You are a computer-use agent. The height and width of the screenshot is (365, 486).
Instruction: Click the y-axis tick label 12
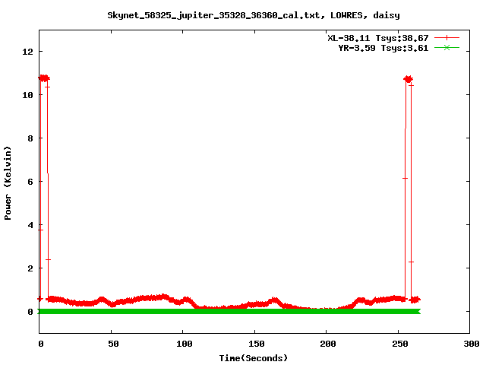tap(27, 52)
